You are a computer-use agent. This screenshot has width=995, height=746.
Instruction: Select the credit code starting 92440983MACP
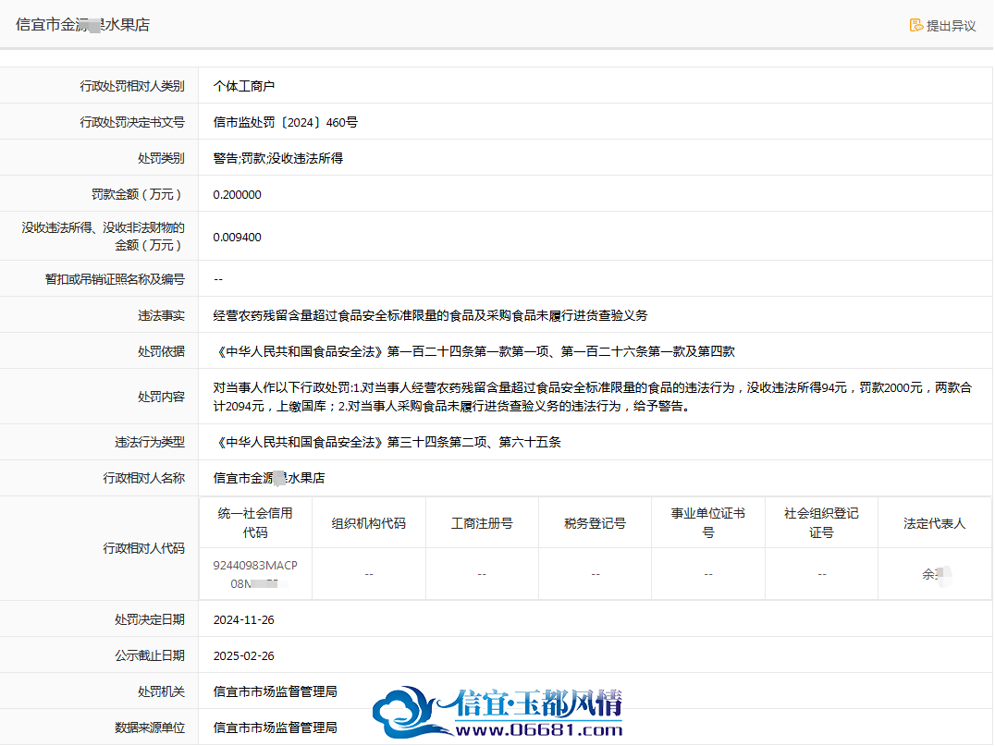pyautogui.click(x=255, y=574)
